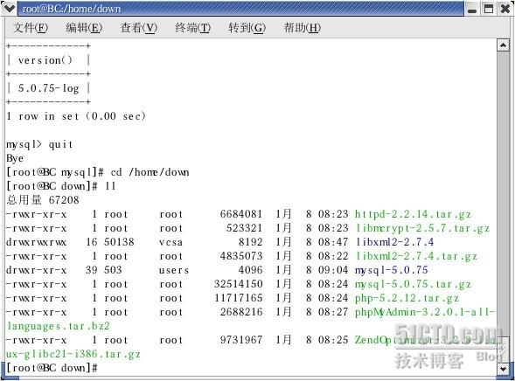Click the last '[root@BC down]#' prompt
Screen dimensions: 515x381
tap(52, 368)
